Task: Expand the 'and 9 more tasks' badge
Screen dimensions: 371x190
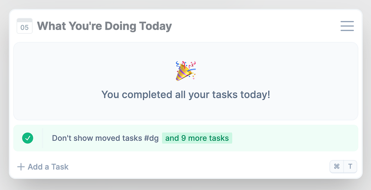Action: pos(197,138)
